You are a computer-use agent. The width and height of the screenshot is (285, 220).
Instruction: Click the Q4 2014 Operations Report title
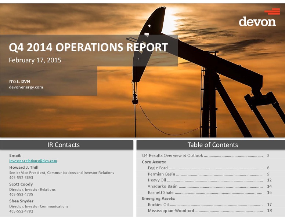(89, 47)
